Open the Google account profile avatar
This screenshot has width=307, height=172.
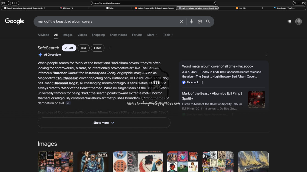tap(299, 22)
